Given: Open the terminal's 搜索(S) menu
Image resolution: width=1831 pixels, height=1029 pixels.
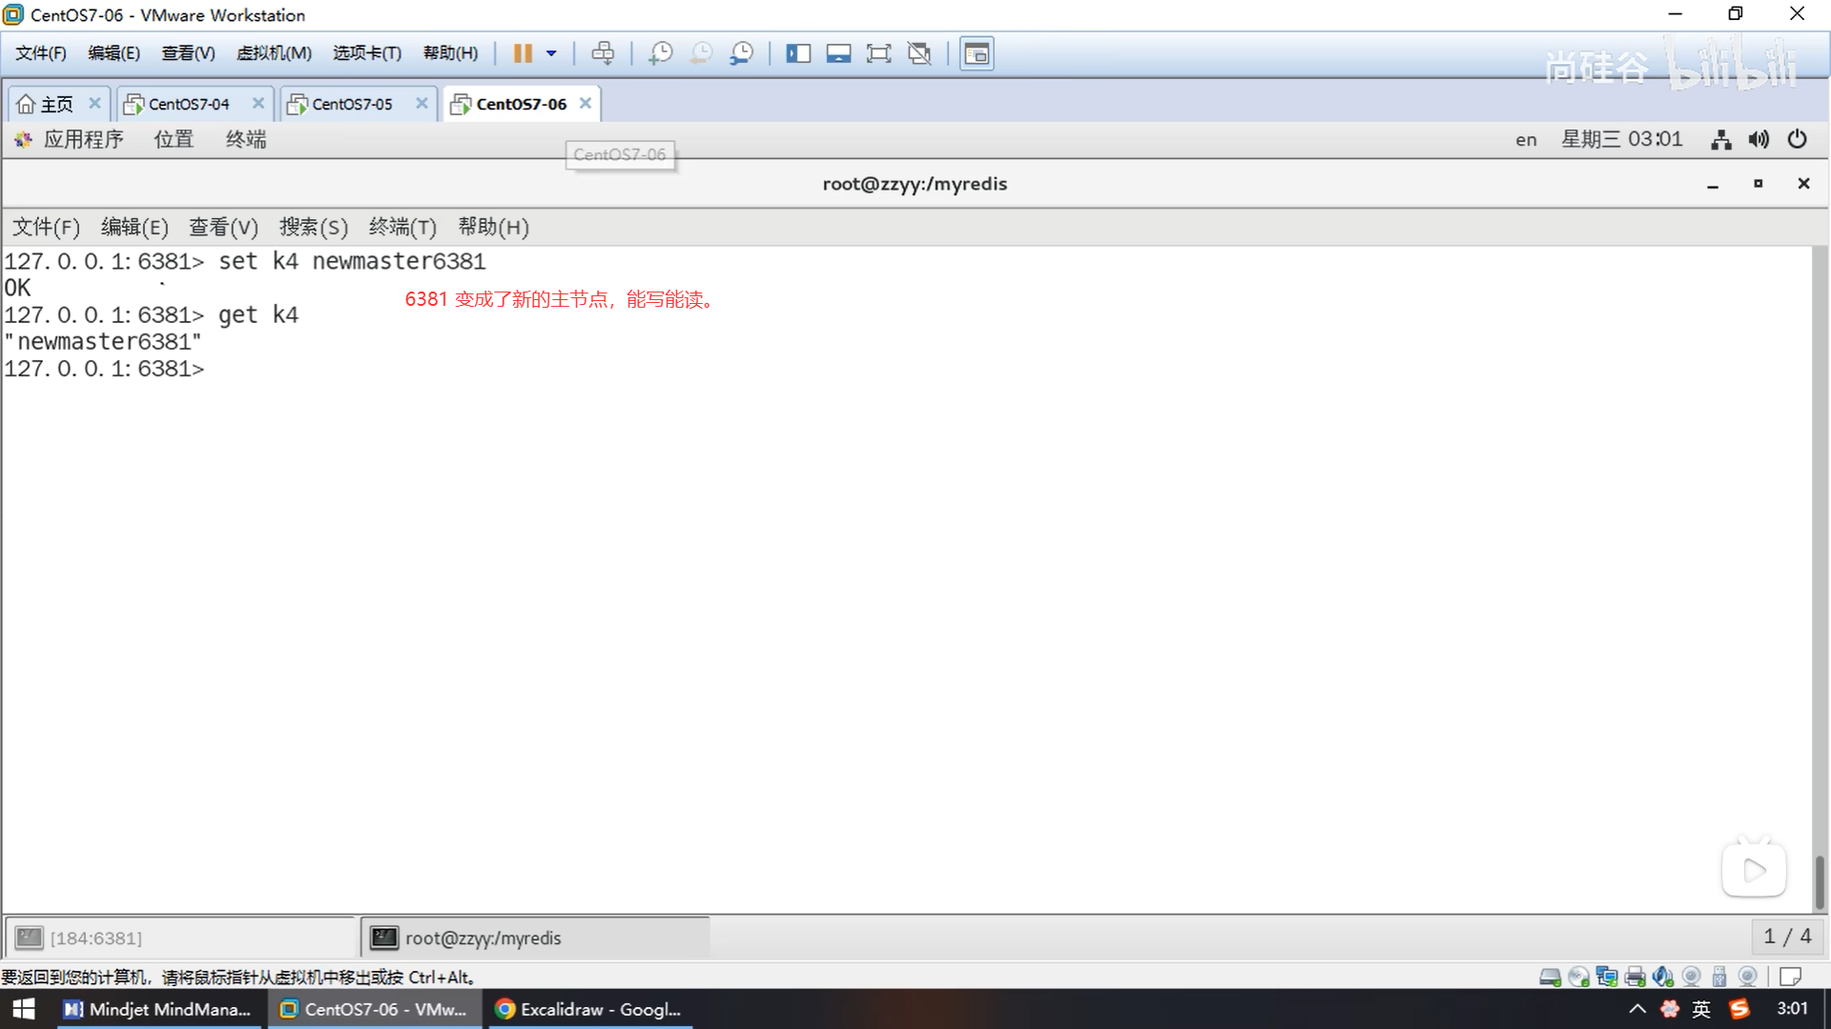Looking at the screenshot, I should (x=313, y=227).
